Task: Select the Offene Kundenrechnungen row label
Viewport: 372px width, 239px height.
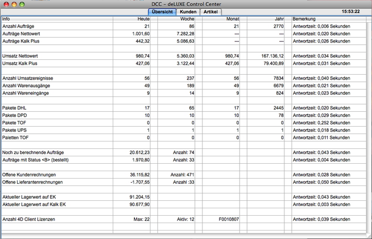Action: [x=32, y=174]
